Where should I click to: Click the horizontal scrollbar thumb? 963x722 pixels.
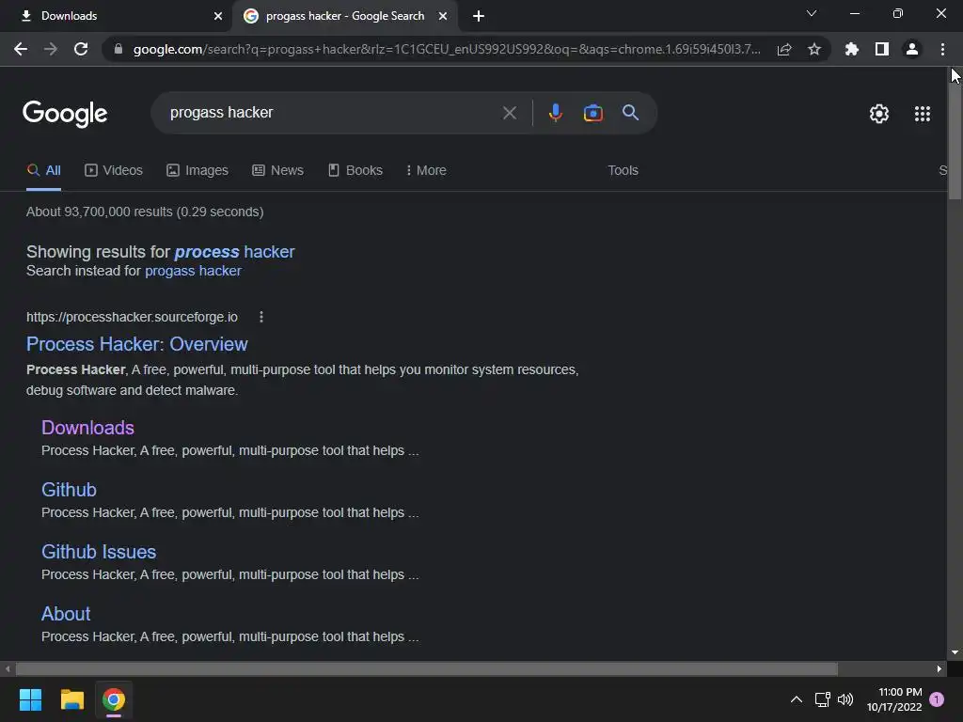426,668
